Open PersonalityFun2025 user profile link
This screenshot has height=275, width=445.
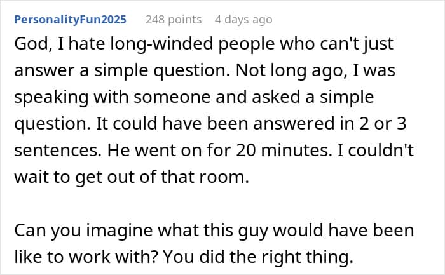tap(70, 20)
